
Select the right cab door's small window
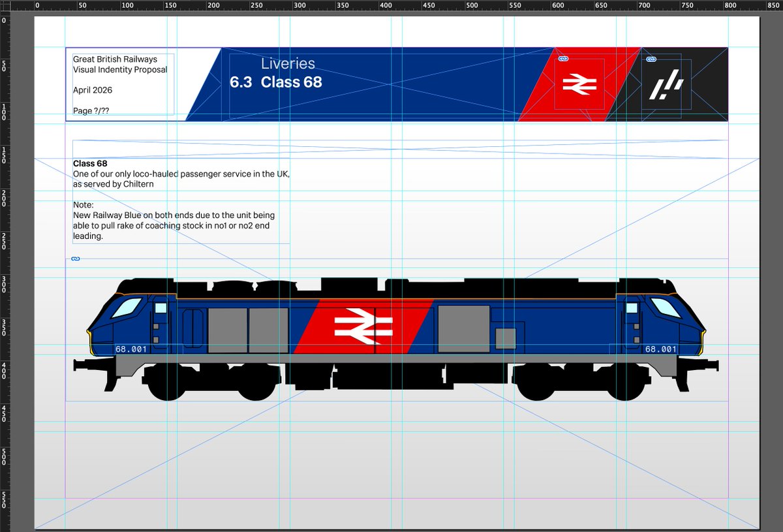632,307
